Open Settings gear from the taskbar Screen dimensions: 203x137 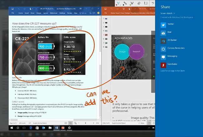coord(69,128)
